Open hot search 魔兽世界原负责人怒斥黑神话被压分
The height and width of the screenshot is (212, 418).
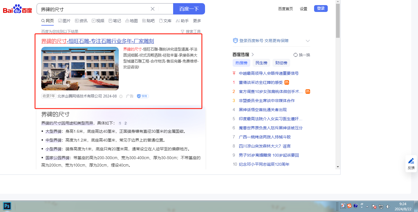tap(271, 128)
